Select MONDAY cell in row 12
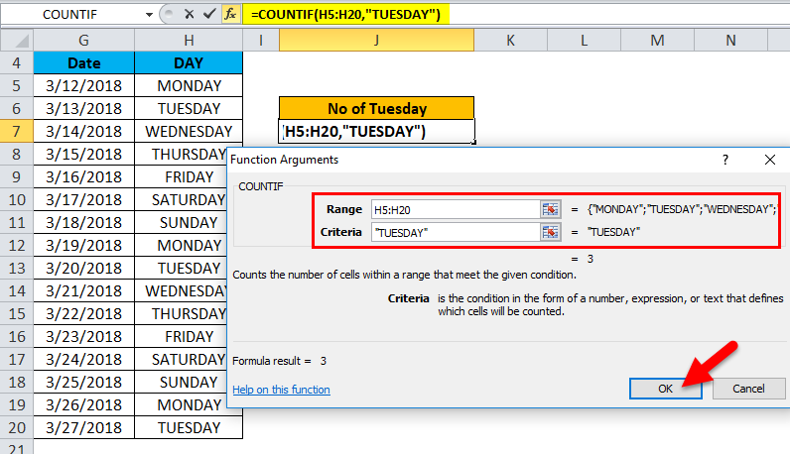The width and height of the screenshot is (790, 454). 182,246
